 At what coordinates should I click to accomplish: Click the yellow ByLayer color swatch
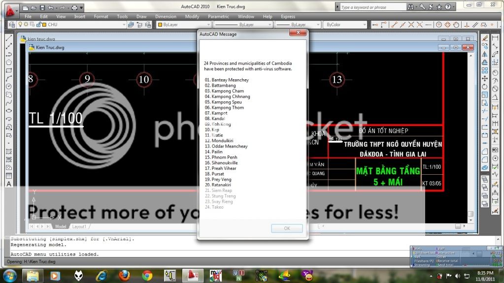tap(160, 25)
